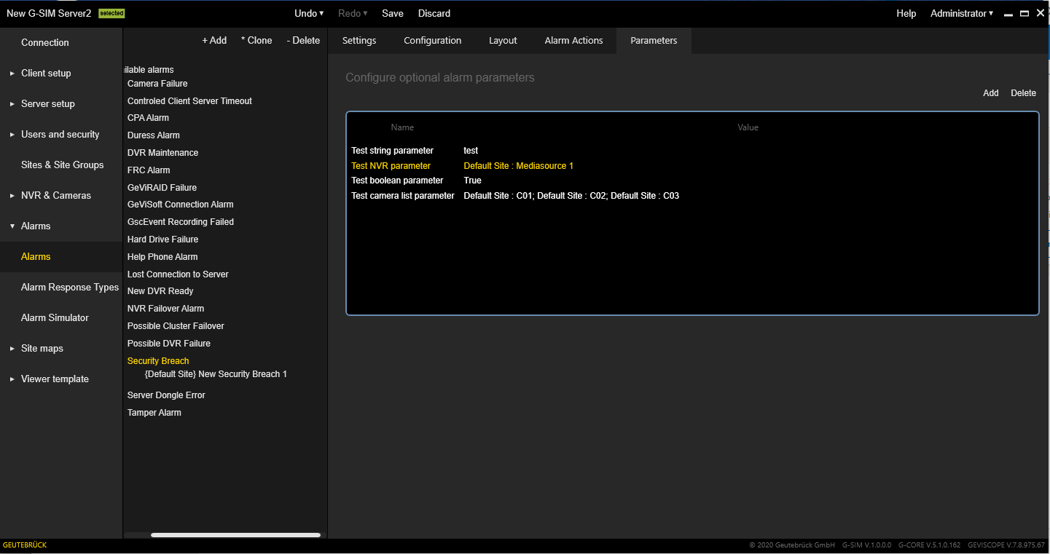The image size is (1050, 554).
Task: Expand Users and security section
Action: coord(60,134)
